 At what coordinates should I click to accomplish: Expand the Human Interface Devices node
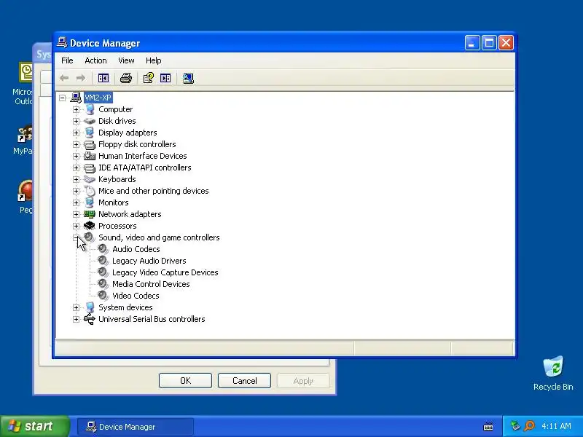point(77,156)
